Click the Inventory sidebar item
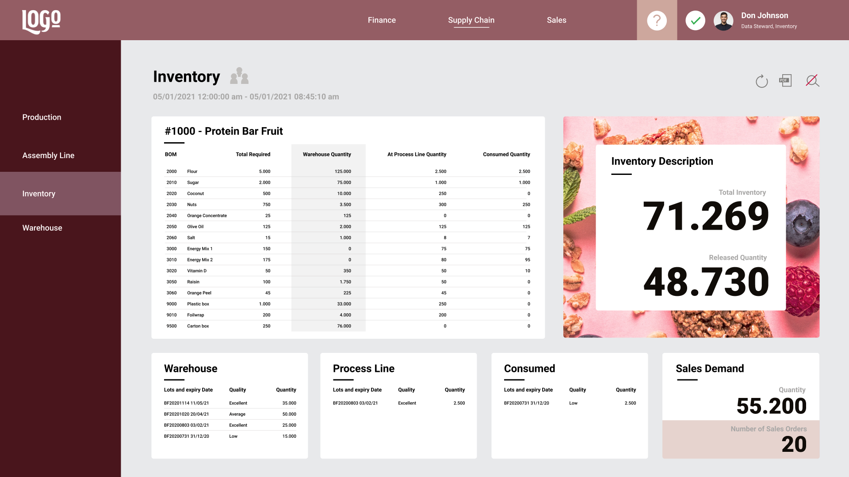The height and width of the screenshot is (477, 849). pyautogui.click(x=39, y=194)
